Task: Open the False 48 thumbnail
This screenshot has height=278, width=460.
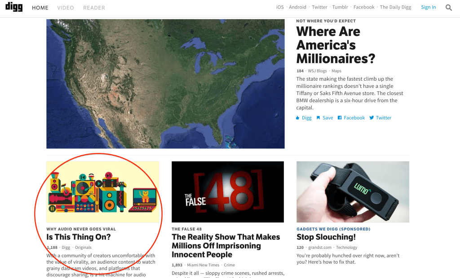Action: click(x=228, y=191)
